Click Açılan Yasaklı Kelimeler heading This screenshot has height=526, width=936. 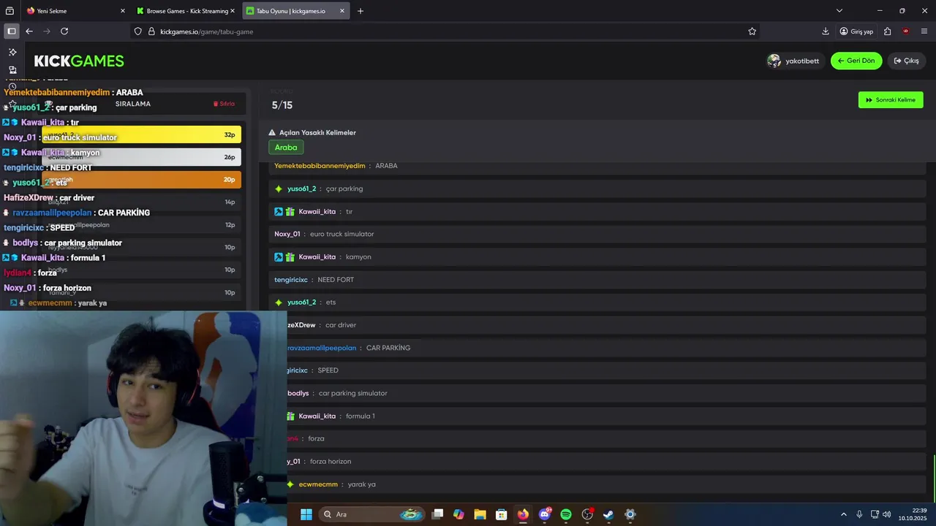click(x=317, y=133)
